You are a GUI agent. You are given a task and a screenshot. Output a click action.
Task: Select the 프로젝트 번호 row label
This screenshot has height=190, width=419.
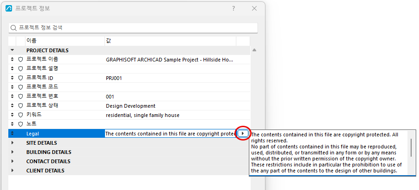tap(42, 96)
